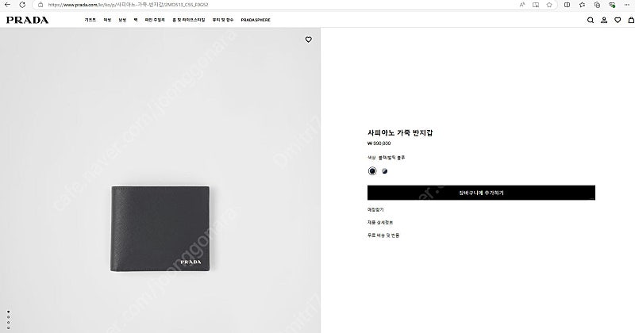Image resolution: width=635 pixels, height=333 pixels.
Task: Add page to browser favorites star
Action: point(549,5)
